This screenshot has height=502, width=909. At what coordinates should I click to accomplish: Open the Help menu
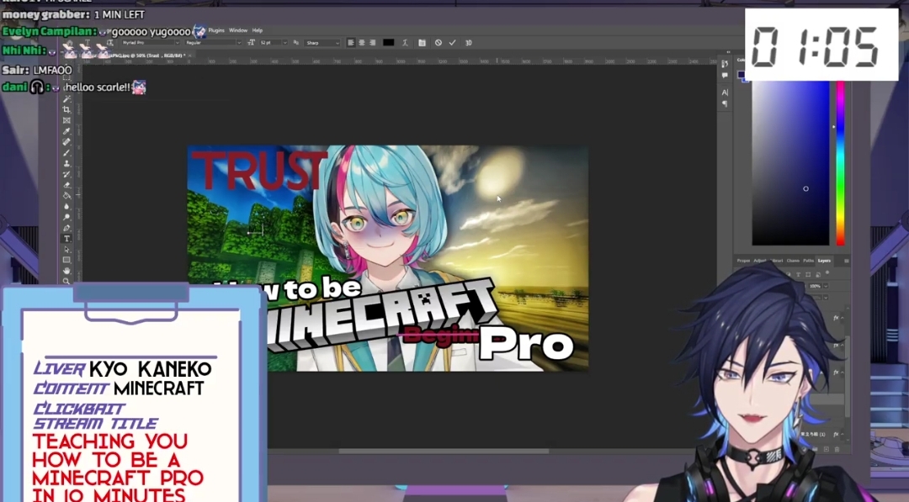258,30
